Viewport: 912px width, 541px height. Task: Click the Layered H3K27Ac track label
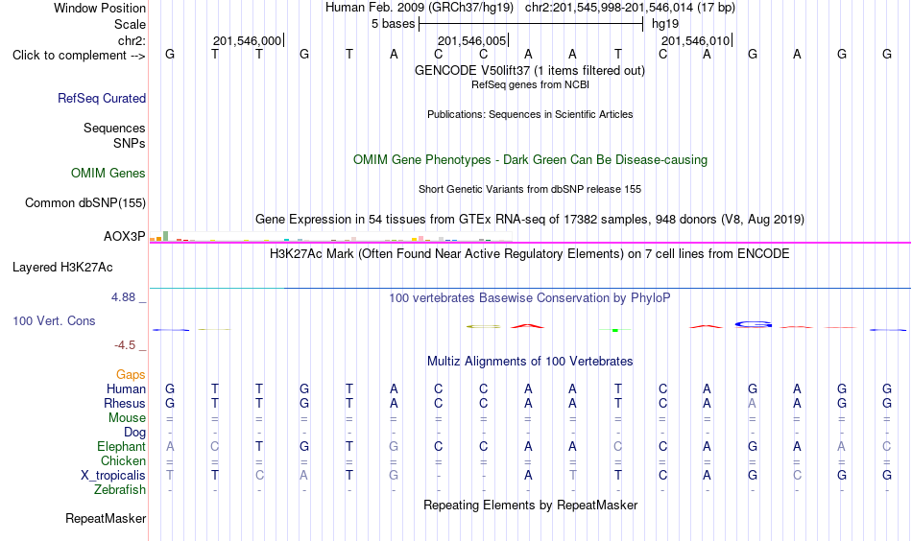click(62, 268)
